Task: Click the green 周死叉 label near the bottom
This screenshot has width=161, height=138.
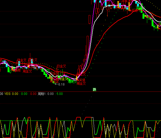Action: [72, 82]
